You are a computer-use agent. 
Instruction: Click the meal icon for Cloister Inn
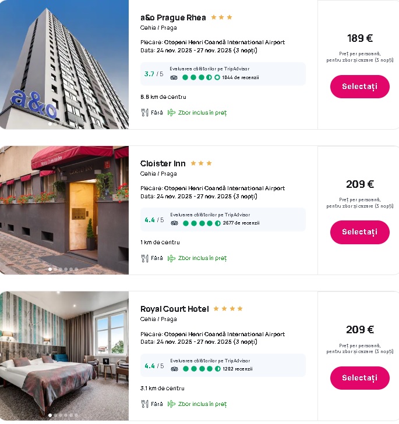(144, 258)
